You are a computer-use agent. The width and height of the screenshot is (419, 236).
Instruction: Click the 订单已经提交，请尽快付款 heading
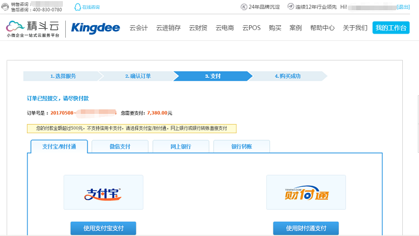tap(57, 98)
